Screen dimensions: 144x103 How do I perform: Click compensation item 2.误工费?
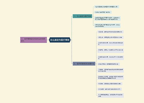[110, 37]
